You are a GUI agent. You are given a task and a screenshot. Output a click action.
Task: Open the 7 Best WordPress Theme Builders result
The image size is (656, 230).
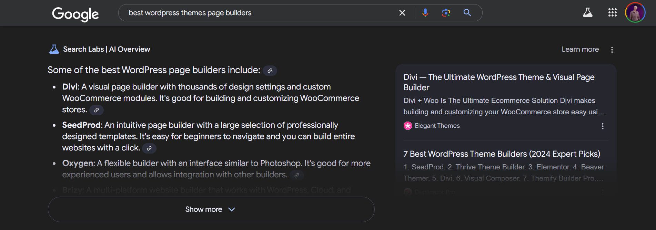coord(502,154)
